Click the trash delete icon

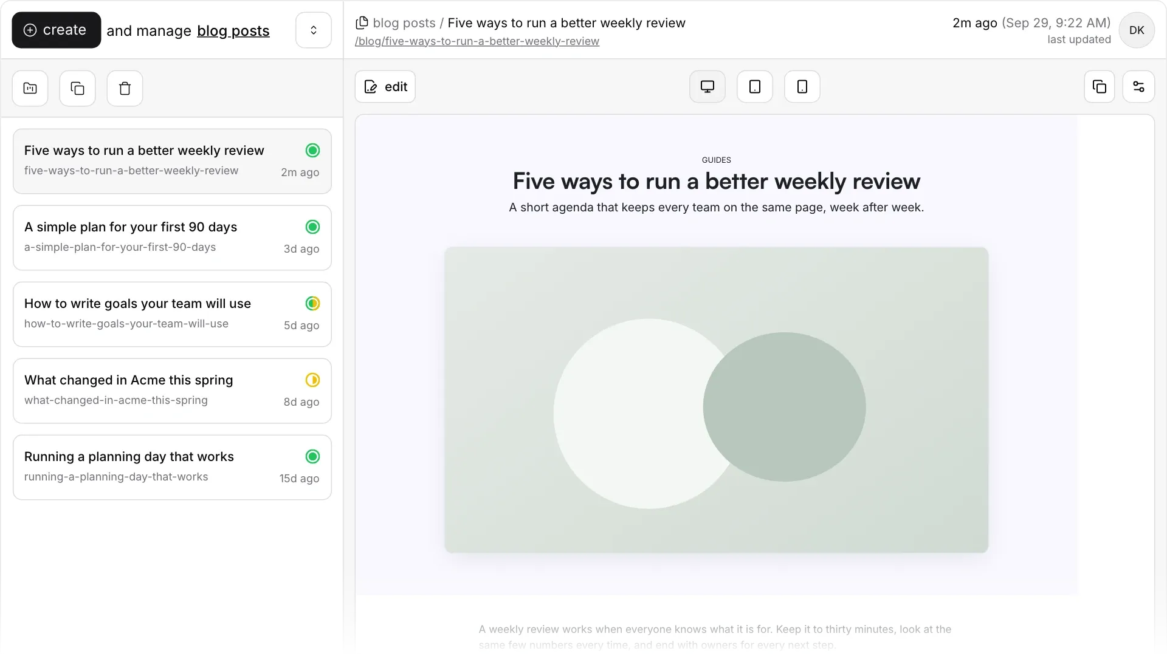[x=125, y=88]
